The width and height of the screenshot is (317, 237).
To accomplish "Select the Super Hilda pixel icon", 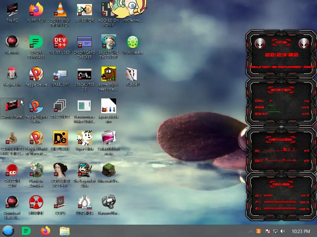I will pos(84,140).
